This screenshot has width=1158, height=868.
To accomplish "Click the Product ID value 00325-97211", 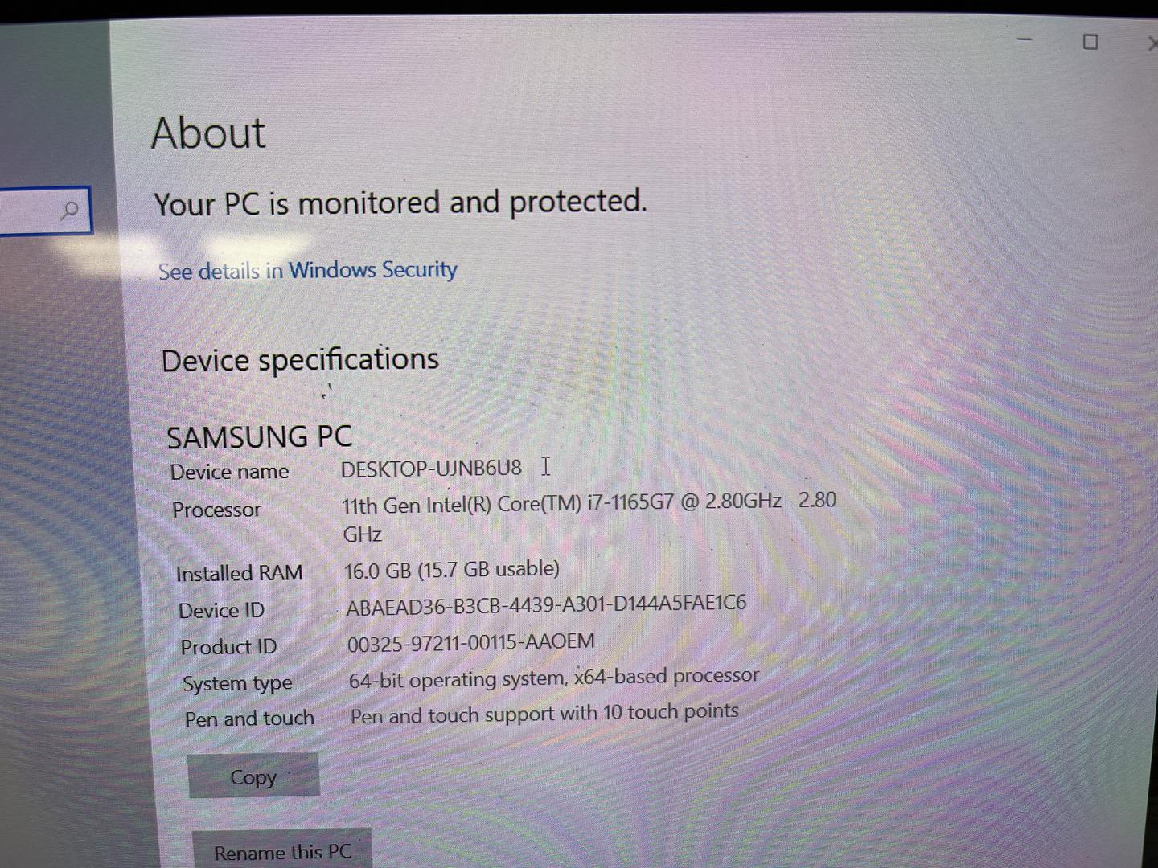I will 471,643.
